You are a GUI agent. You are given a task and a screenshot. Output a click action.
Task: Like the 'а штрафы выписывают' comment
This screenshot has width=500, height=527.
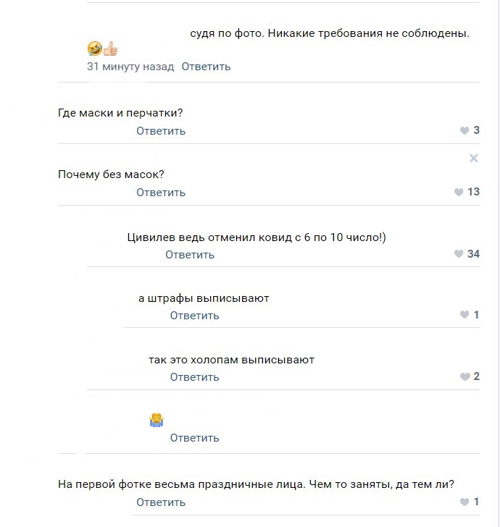coord(464,315)
